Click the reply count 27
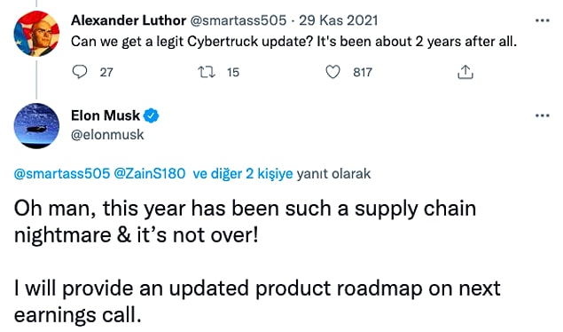Image resolution: width=563 pixels, height=332 pixels. click(106, 72)
